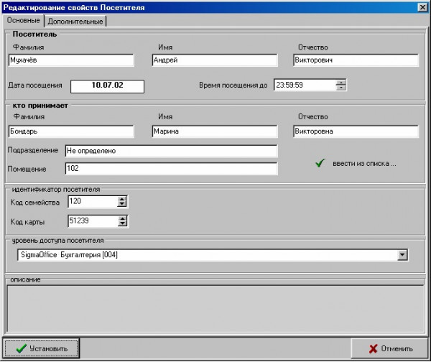Click the green checkmark beside 'ввести из списка'
This screenshot has height=362, width=431.
(319, 163)
